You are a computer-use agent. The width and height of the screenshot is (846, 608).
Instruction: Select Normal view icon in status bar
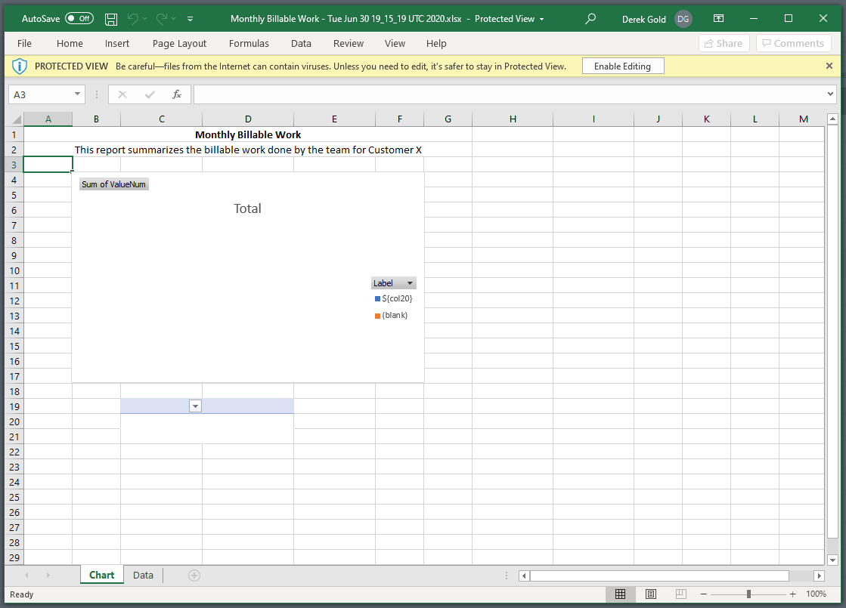621,594
